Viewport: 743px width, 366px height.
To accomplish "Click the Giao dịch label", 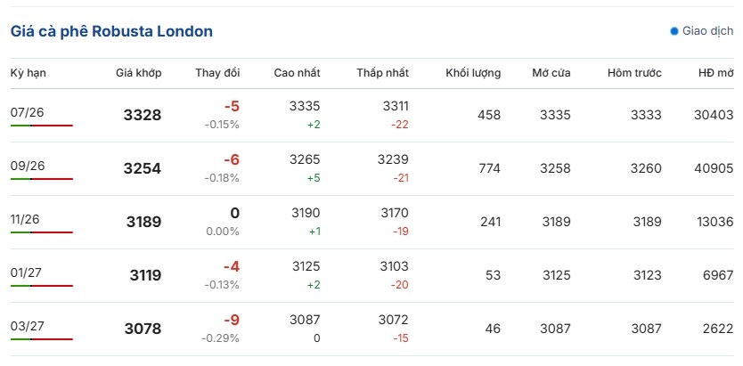I will (x=708, y=31).
